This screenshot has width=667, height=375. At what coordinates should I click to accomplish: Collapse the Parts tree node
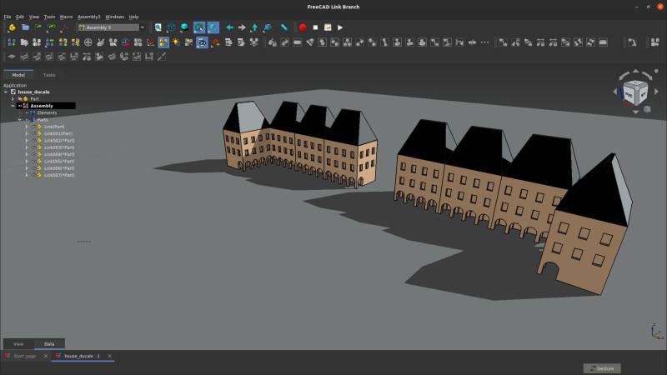19,120
